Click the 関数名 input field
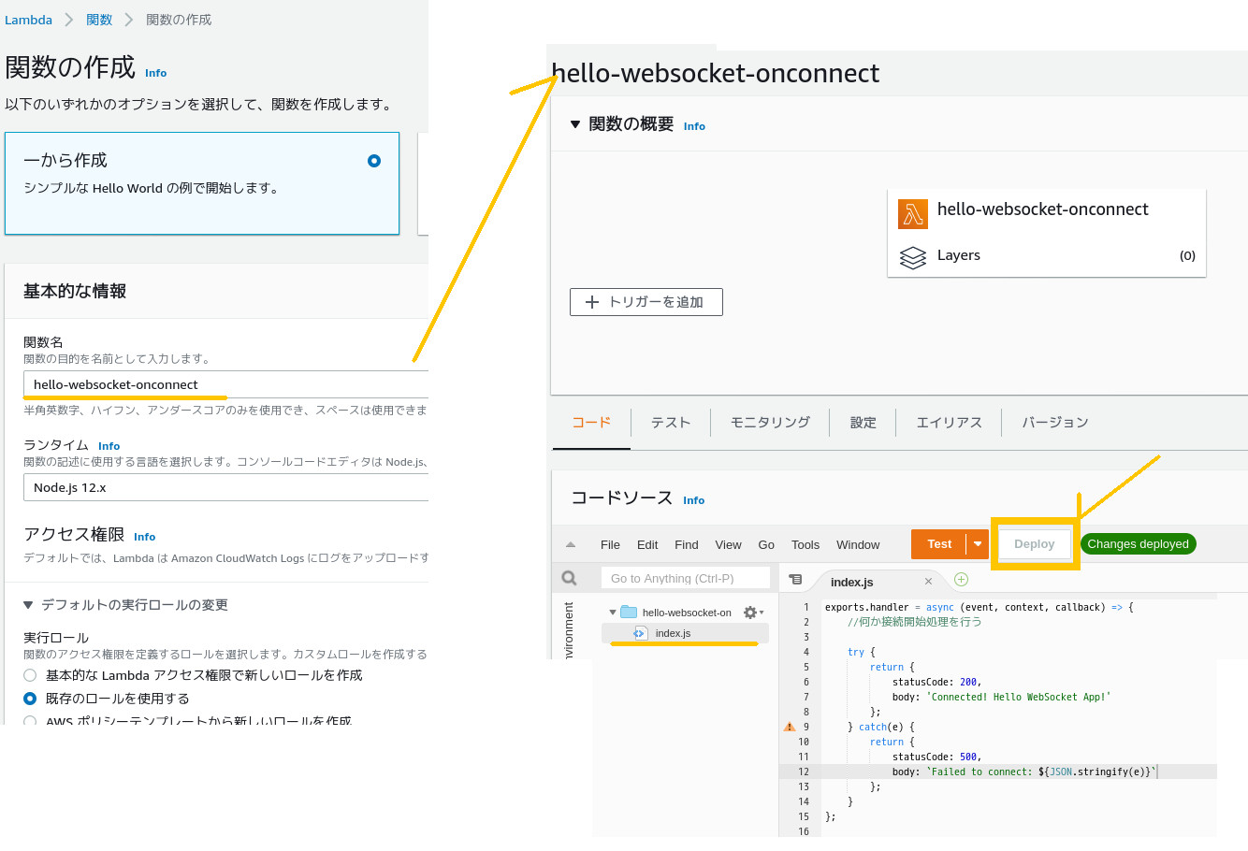 (x=225, y=384)
